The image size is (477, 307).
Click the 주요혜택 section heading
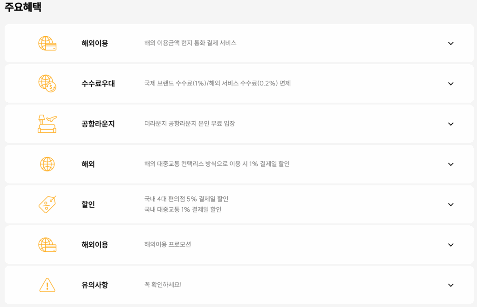[23, 7]
